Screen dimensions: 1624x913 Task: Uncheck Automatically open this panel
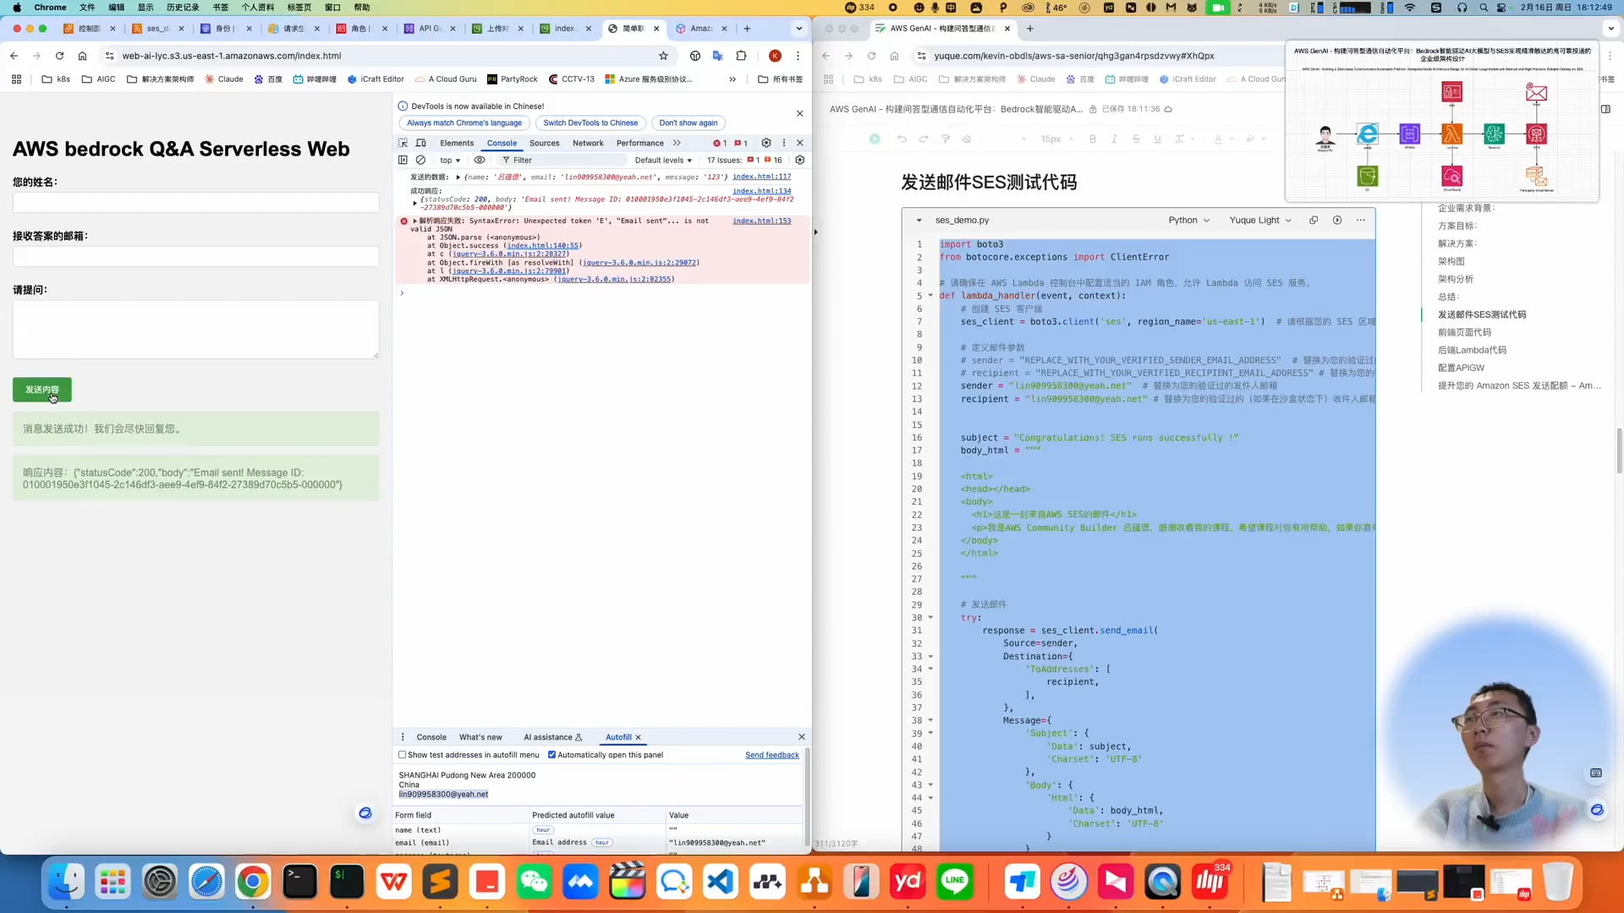point(551,755)
